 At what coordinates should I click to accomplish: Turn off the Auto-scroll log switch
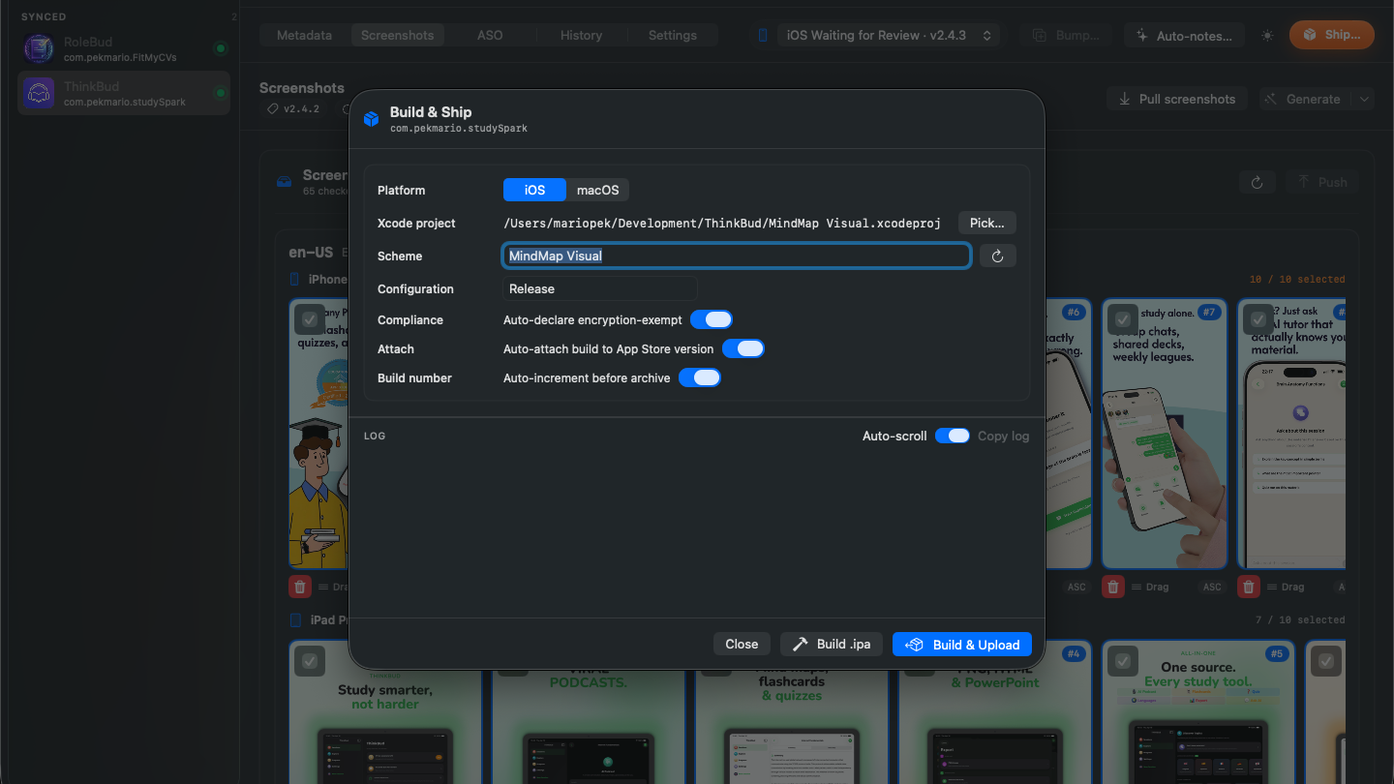click(x=953, y=436)
